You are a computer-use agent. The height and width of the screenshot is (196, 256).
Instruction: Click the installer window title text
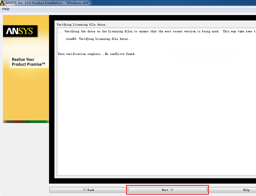(47, 3)
